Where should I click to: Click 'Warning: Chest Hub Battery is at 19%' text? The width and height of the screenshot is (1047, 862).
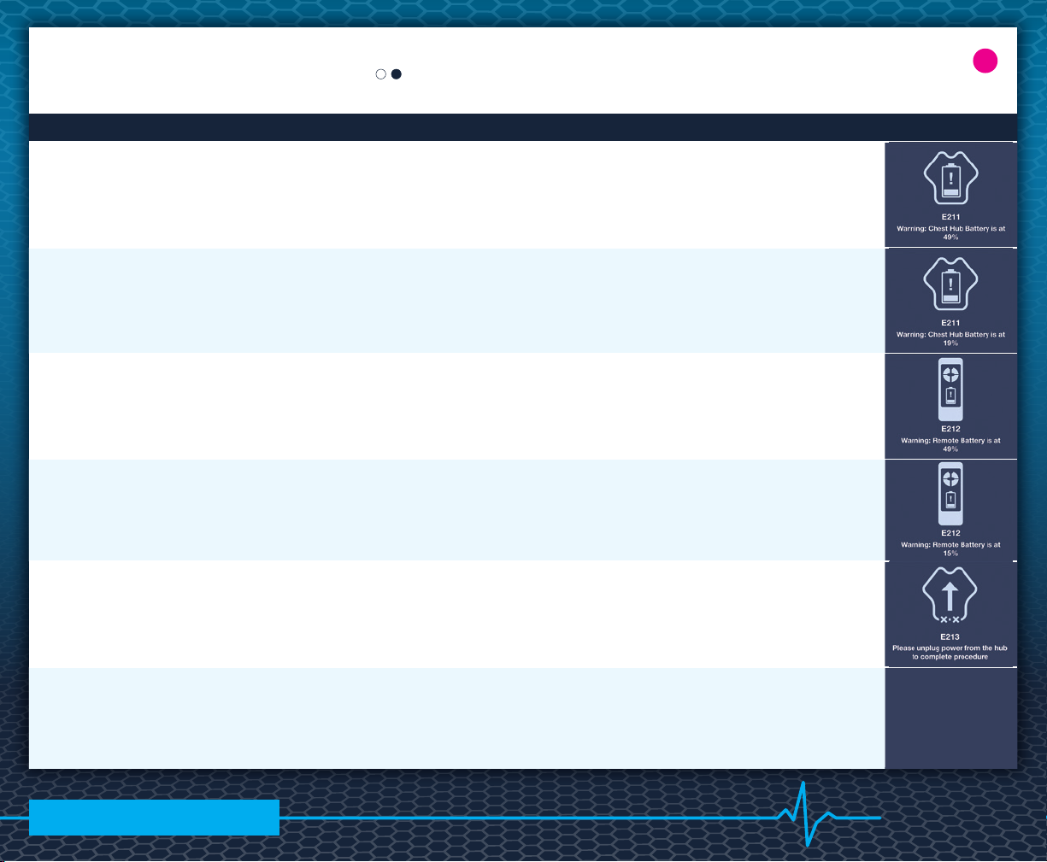click(x=950, y=338)
